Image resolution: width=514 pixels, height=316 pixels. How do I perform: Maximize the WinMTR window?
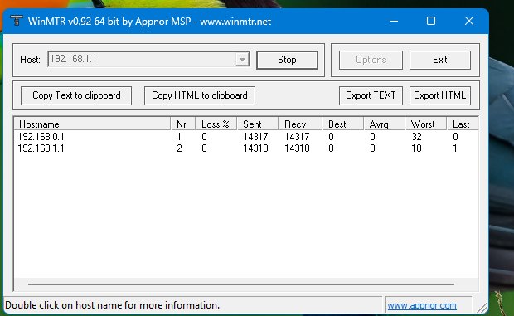coord(431,21)
